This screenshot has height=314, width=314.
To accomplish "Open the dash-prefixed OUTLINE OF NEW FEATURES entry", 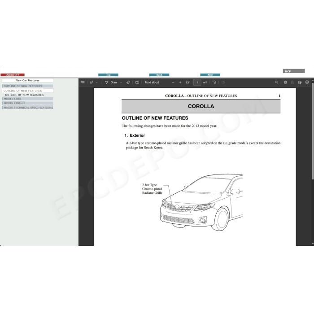I will (x=24, y=95).
